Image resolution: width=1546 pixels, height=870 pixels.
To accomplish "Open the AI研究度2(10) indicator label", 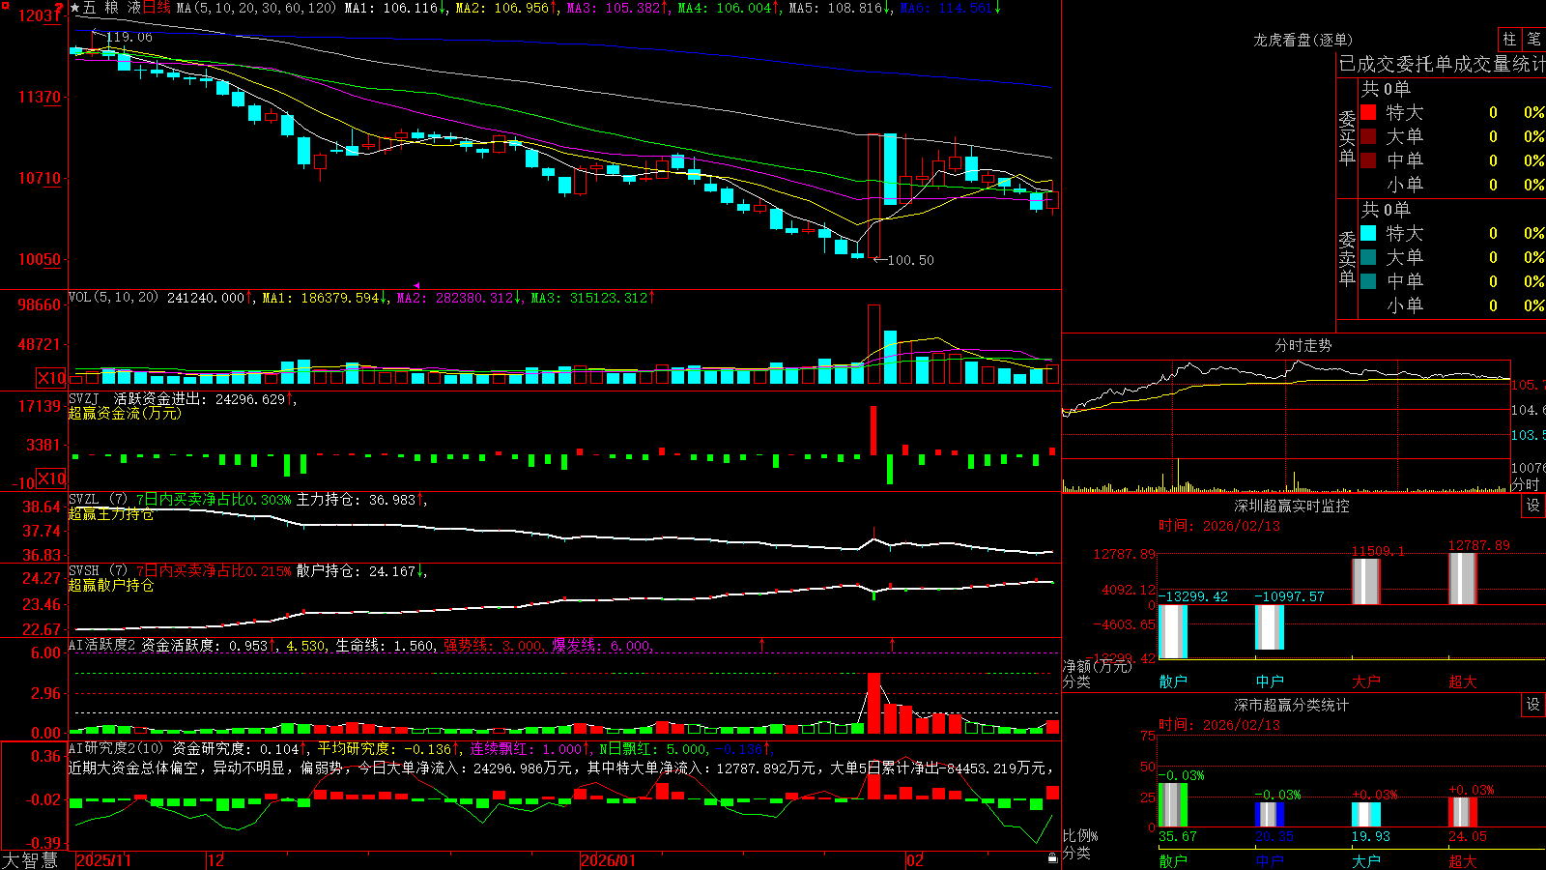I will (x=116, y=748).
